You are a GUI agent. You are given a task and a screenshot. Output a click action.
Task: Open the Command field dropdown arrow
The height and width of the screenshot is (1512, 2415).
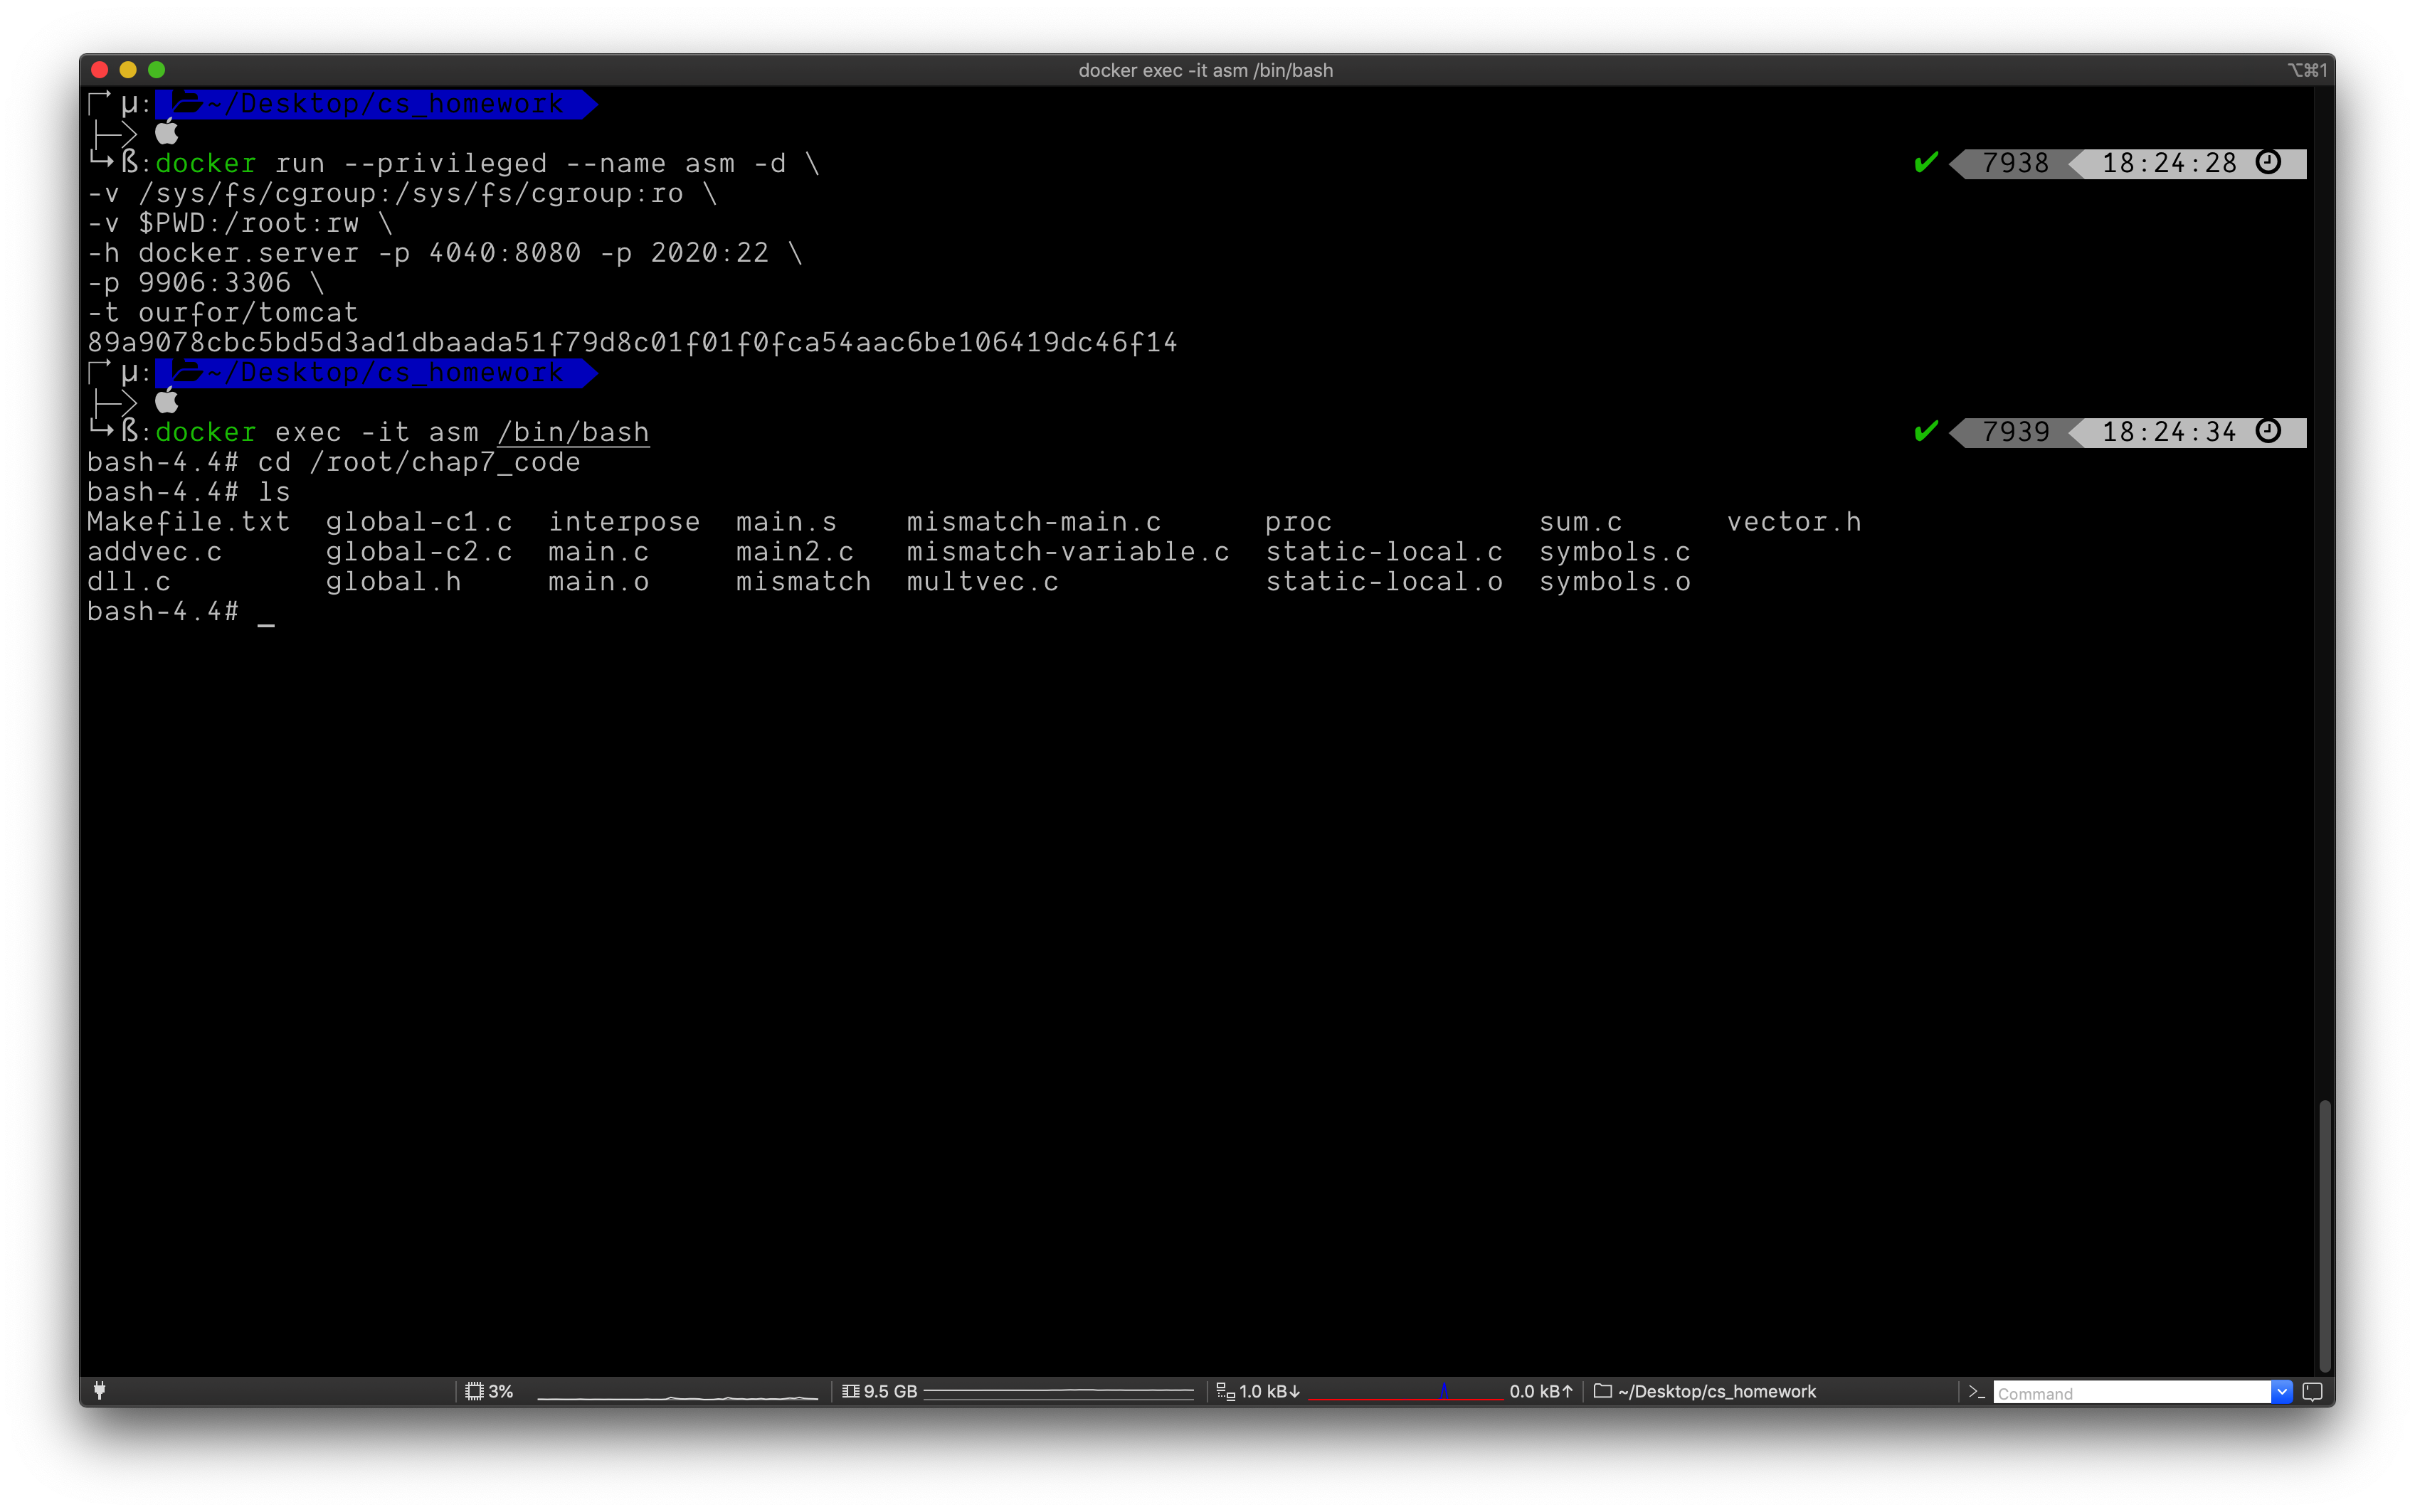pyautogui.click(x=2282, y=1392)
